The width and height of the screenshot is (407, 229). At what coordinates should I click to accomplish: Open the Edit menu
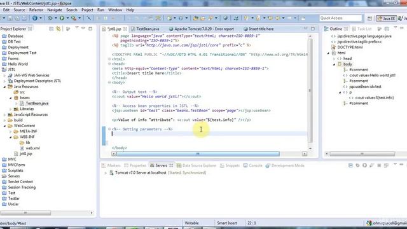[6, 10]
